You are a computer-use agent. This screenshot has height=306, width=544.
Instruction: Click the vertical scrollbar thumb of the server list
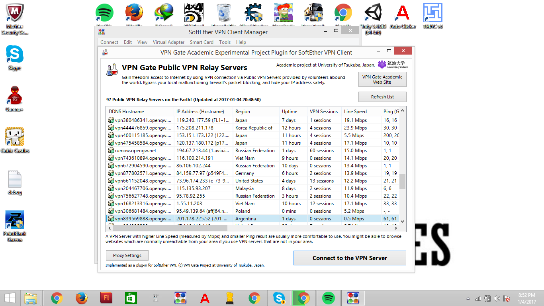[x=402, y=181]
